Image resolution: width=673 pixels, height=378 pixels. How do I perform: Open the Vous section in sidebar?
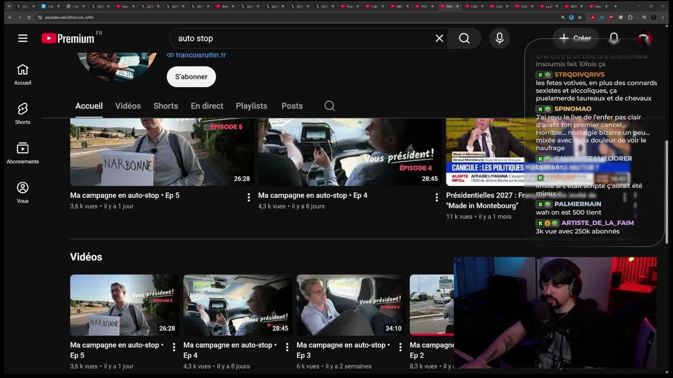point(23,193)
